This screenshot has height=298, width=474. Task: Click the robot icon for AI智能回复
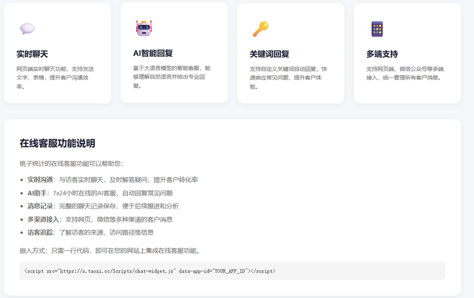tap(144, 28)
